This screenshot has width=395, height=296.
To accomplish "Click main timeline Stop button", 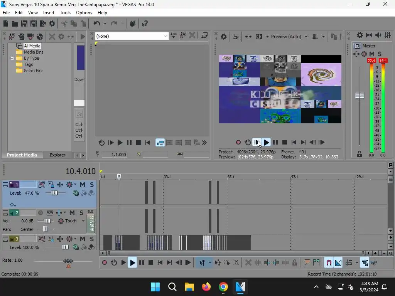I will (x=151, y=263).
